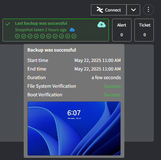The width and height of the screenshot is (161, 160).
Task: Open the Ticket counter tile
Action: pyautogui.click(x=144, y=30)
